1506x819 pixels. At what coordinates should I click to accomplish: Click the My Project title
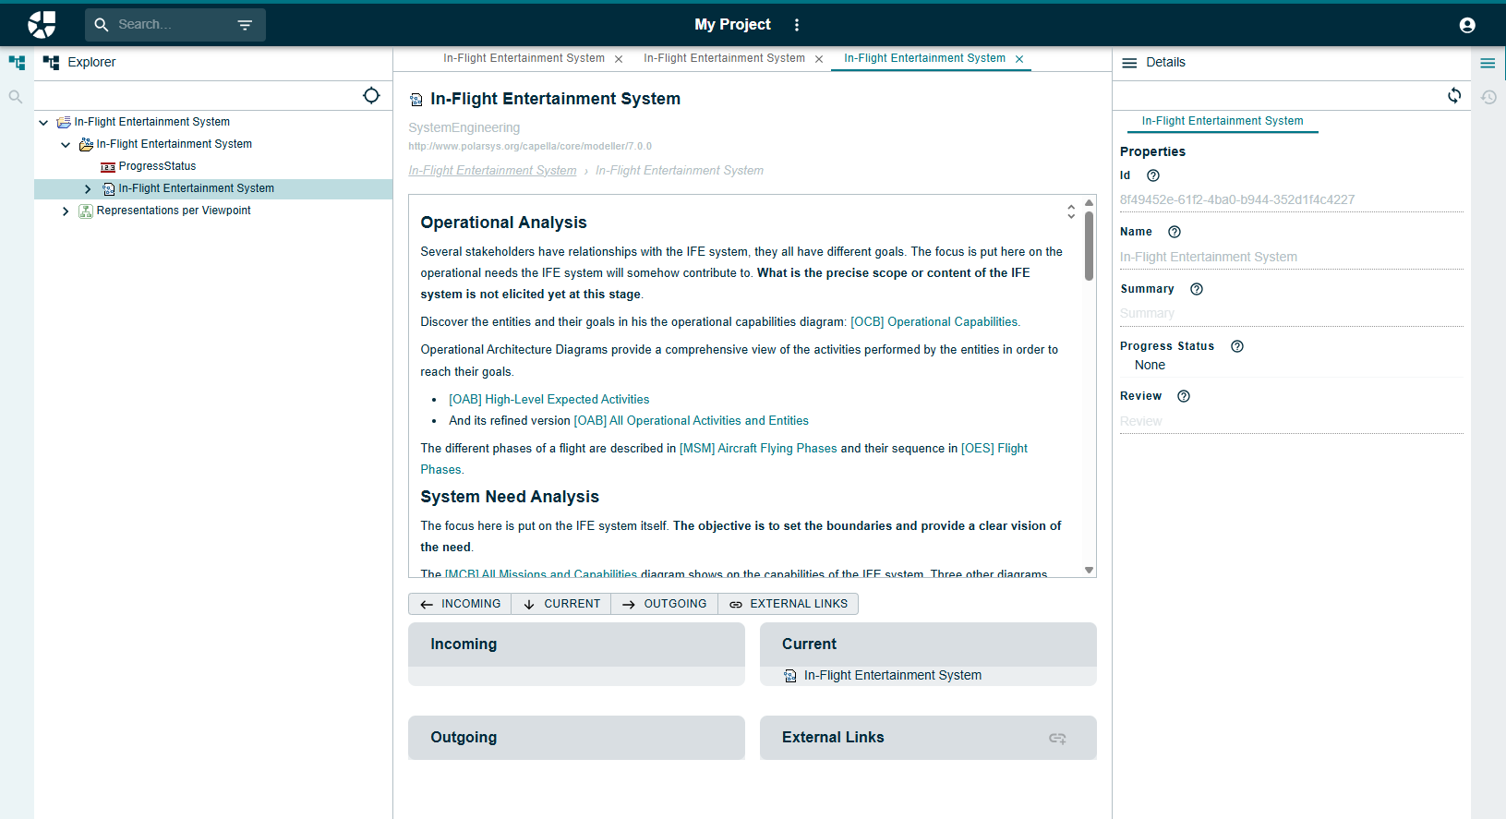732,25
